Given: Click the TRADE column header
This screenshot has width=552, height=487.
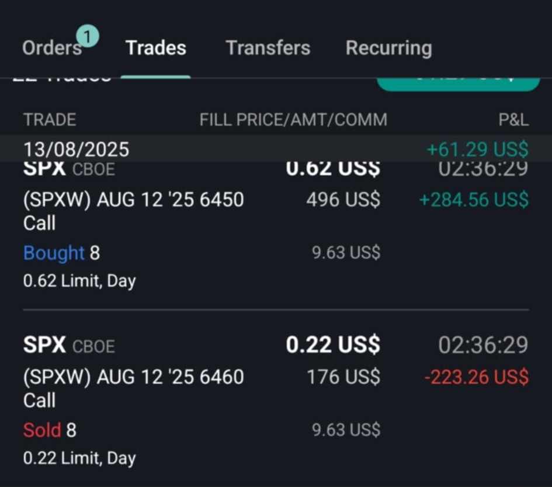Looking at the screenshot, I should click(x=50, y=120).
